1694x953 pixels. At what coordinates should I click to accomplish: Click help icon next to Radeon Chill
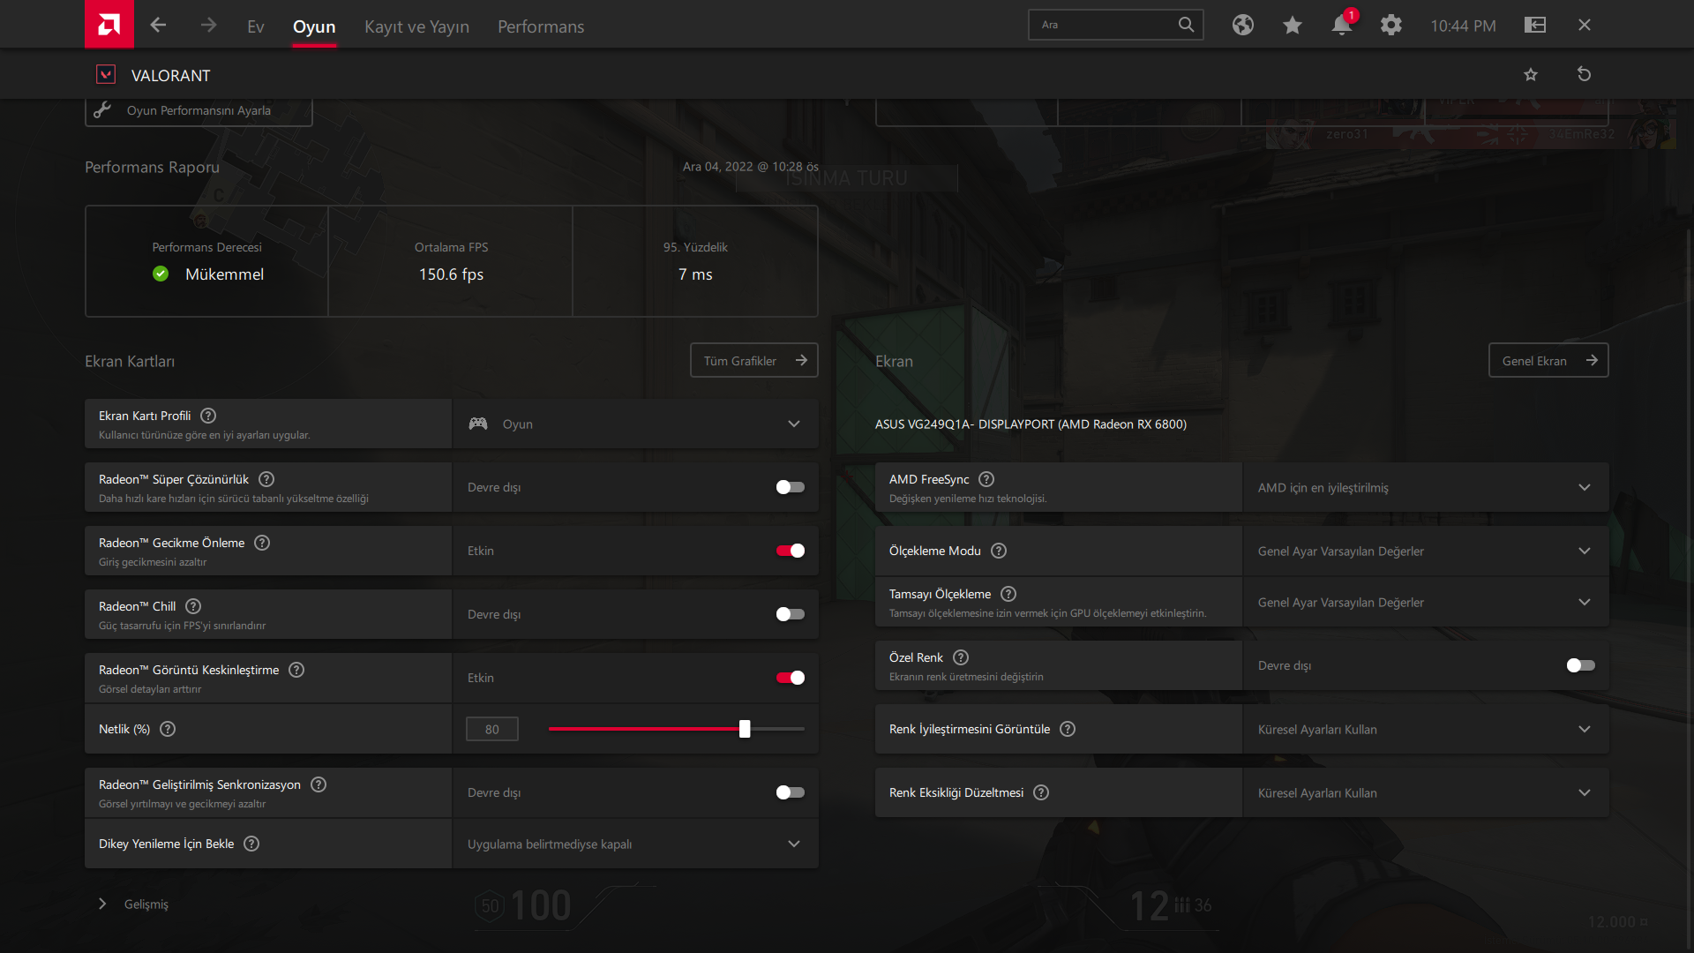click(x=193, y=606)
